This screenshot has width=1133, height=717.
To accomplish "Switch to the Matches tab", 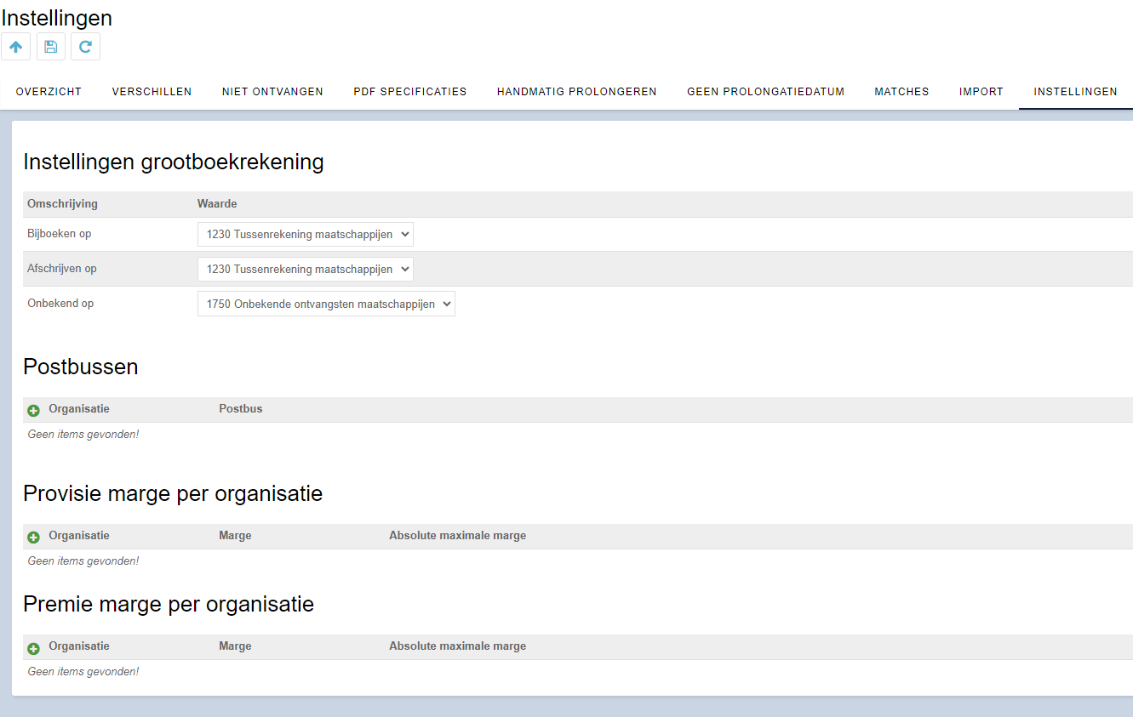I will pyautogui.click(x=901, y=92).
